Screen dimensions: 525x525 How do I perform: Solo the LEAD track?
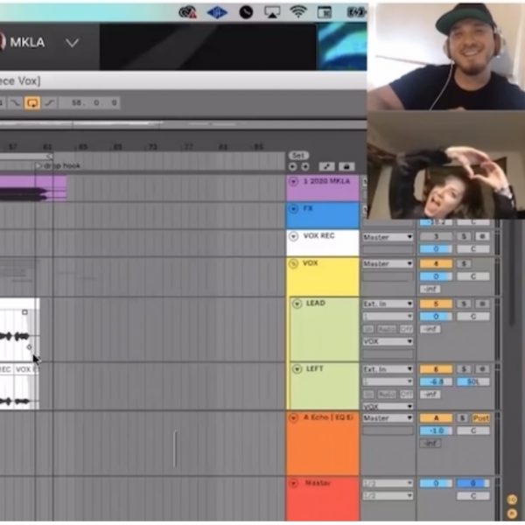click(464, 304)
